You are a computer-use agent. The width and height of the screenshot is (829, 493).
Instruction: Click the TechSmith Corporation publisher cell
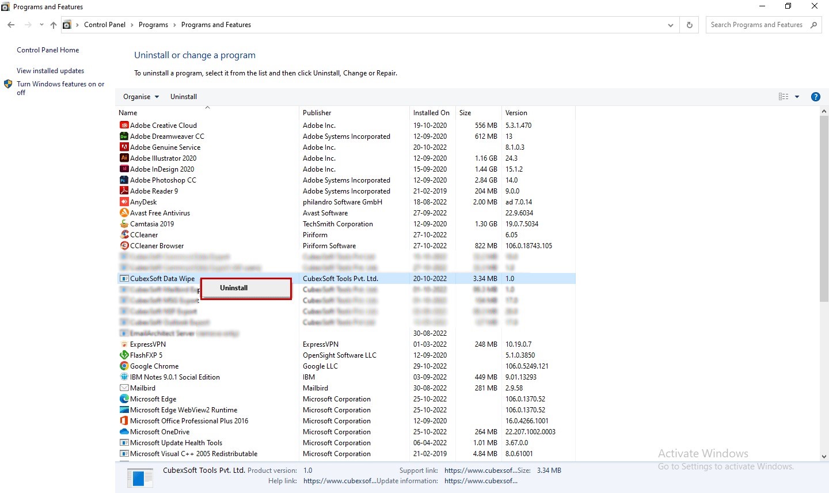338,223
